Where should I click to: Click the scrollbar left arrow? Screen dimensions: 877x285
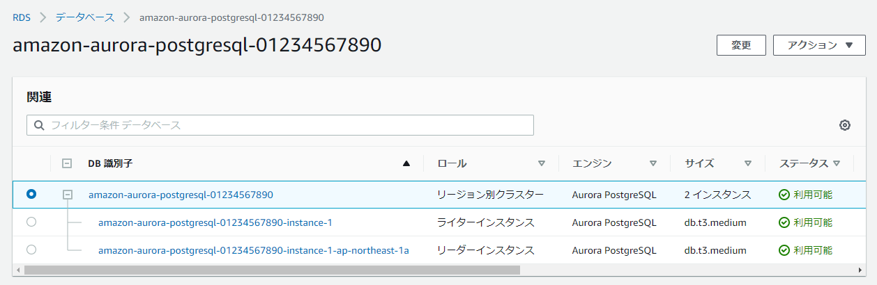coord(17,270)
